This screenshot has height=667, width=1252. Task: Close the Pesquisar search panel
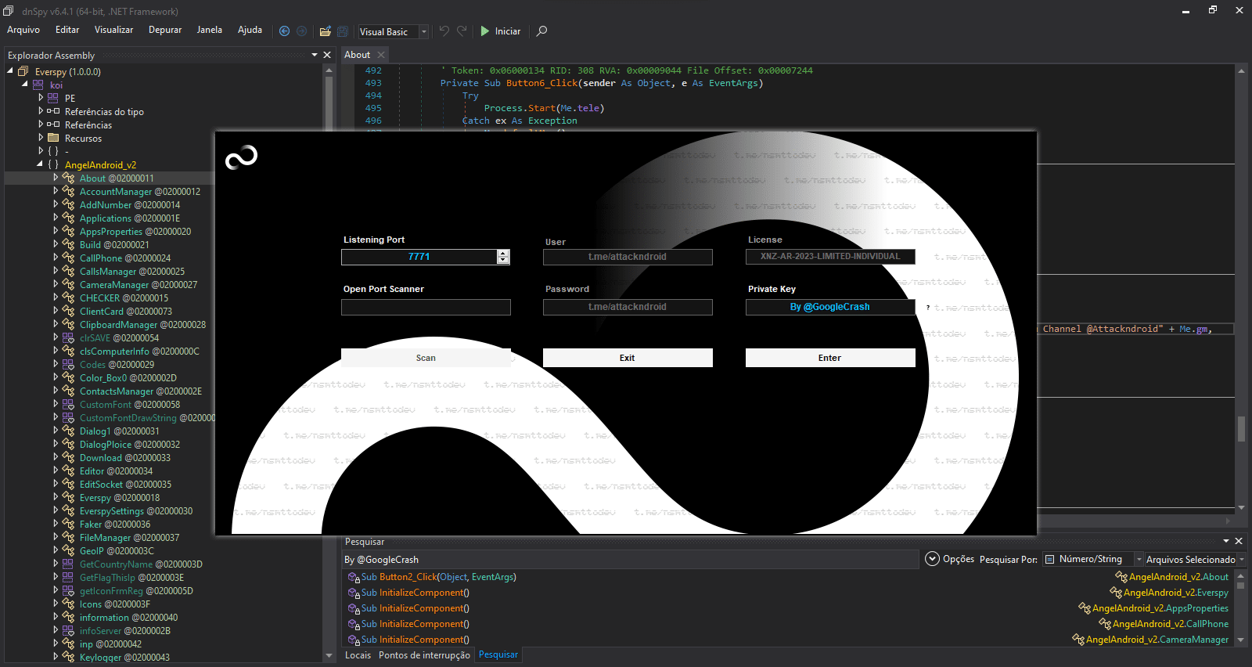(1239, 541)
